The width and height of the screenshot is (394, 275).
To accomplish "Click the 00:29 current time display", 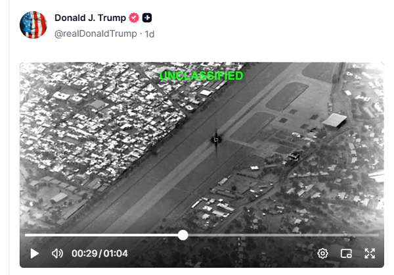I will (x=85, y=253).
